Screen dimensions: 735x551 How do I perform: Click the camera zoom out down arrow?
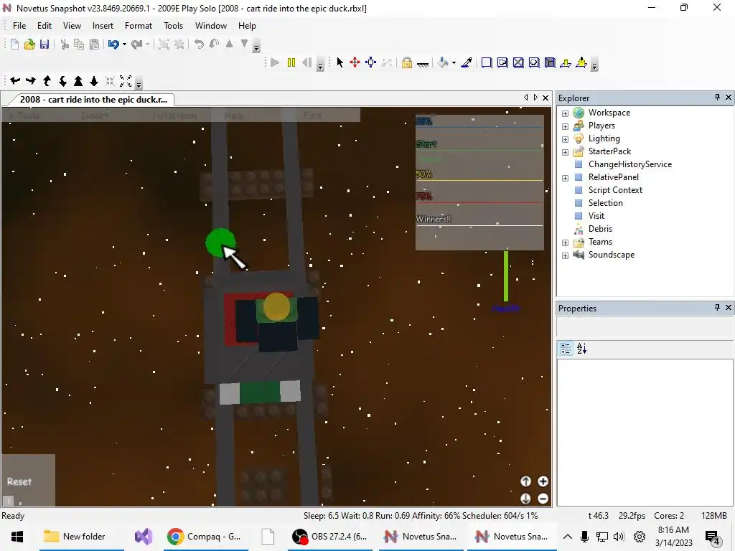(x=94, y=81)
